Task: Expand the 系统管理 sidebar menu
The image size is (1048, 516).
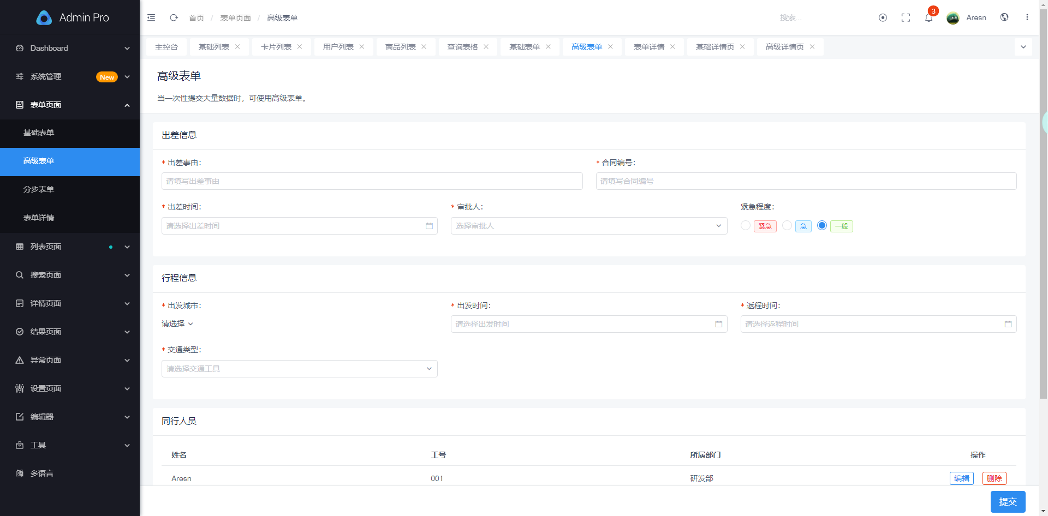Action: (70, 76)
